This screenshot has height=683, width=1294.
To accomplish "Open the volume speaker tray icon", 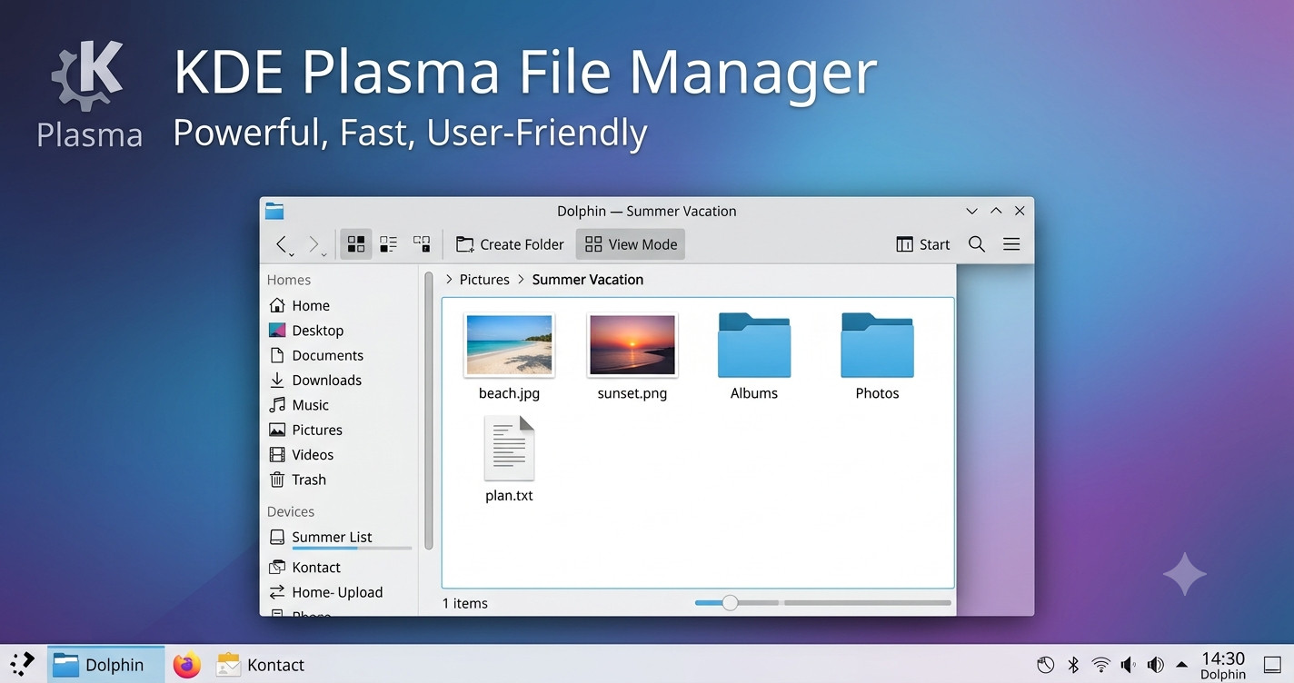I will [1156, 665].
